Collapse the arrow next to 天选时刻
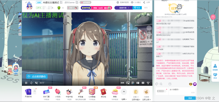 click(x=35, y=92)
